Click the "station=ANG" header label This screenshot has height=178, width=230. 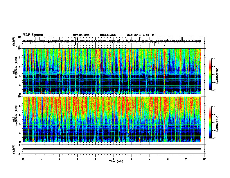point(108,35)
